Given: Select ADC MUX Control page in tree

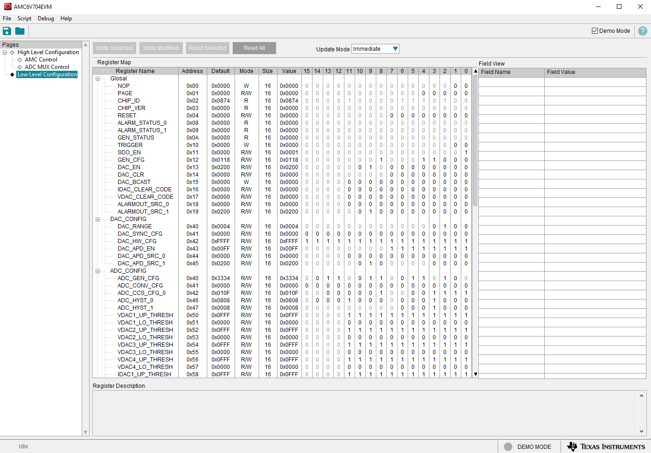Looking at the screenshot, I should click(47, 67).
